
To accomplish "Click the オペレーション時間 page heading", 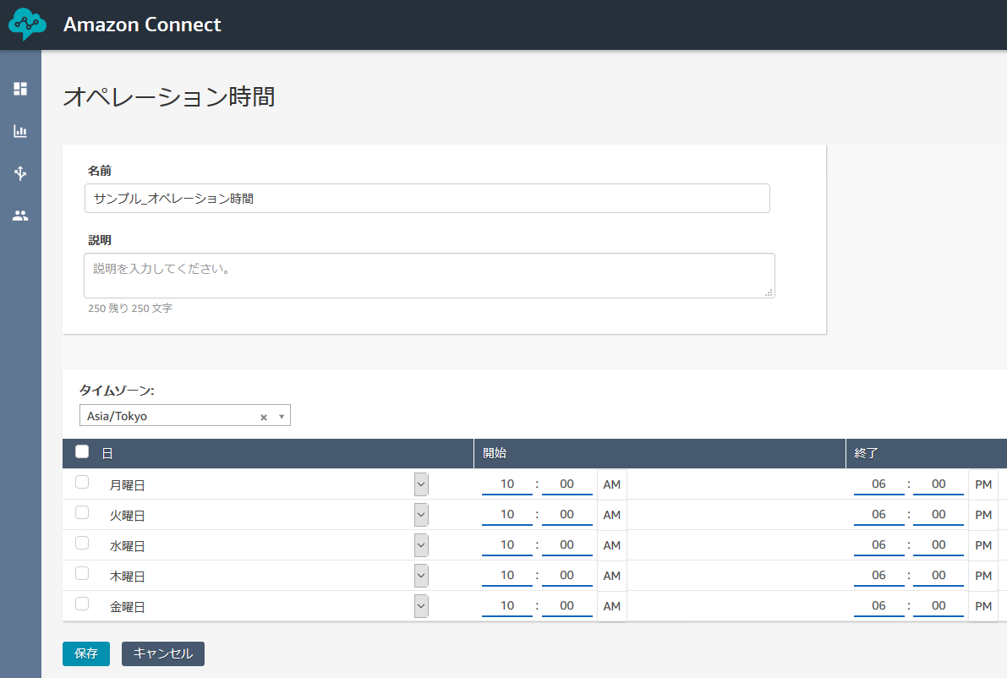I will (170, 97).
